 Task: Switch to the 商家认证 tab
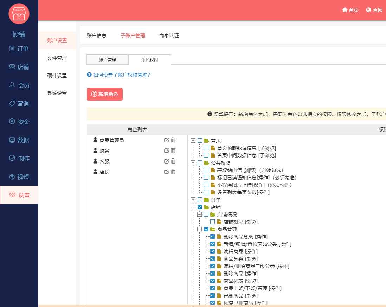[169, 36]
